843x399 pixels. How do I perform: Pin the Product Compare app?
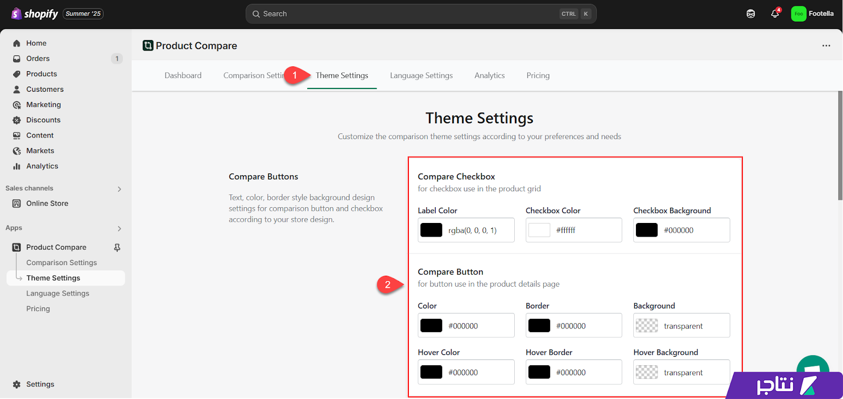(117, 247)
